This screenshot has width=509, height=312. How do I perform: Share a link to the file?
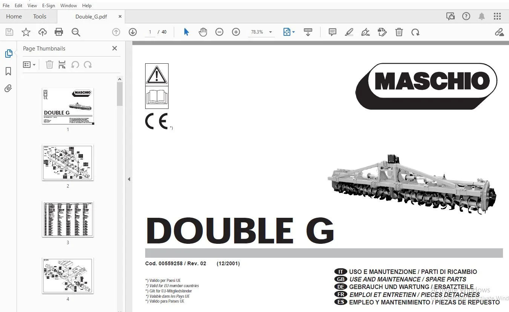[499, 32]
